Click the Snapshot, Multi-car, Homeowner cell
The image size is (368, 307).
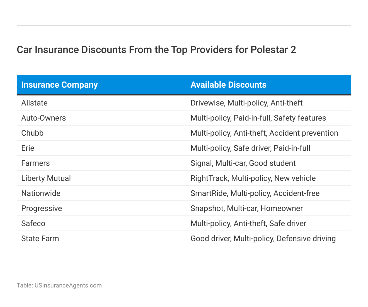pos(246,208)
